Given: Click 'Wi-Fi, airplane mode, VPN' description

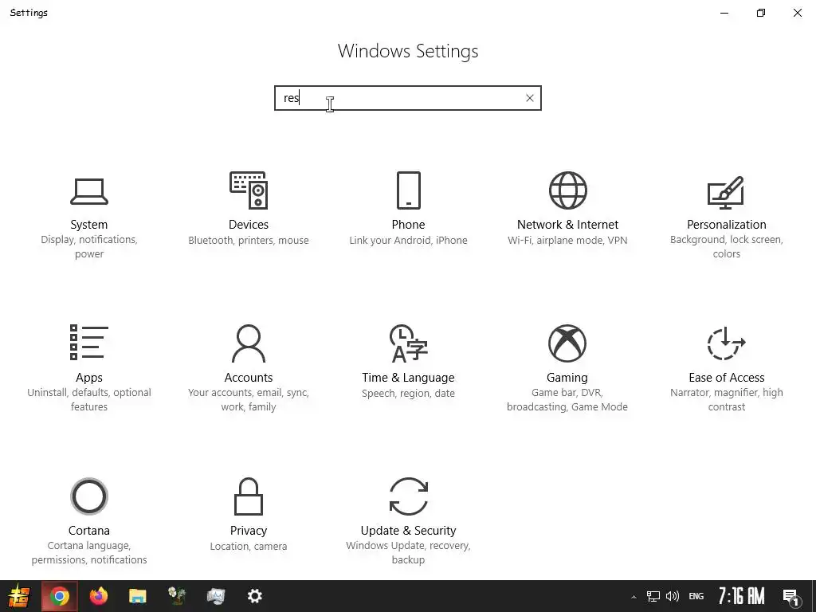Looking at the screenshot, I should 567,241.
